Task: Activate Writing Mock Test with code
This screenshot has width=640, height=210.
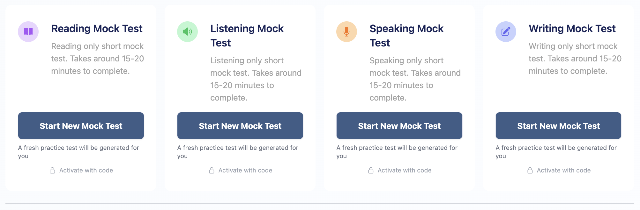Action: (563, 170)
